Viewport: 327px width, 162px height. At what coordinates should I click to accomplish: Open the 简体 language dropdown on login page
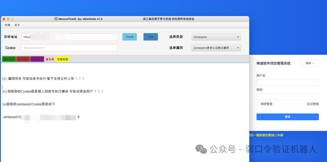pyautogui.click(x=310, y=63)
